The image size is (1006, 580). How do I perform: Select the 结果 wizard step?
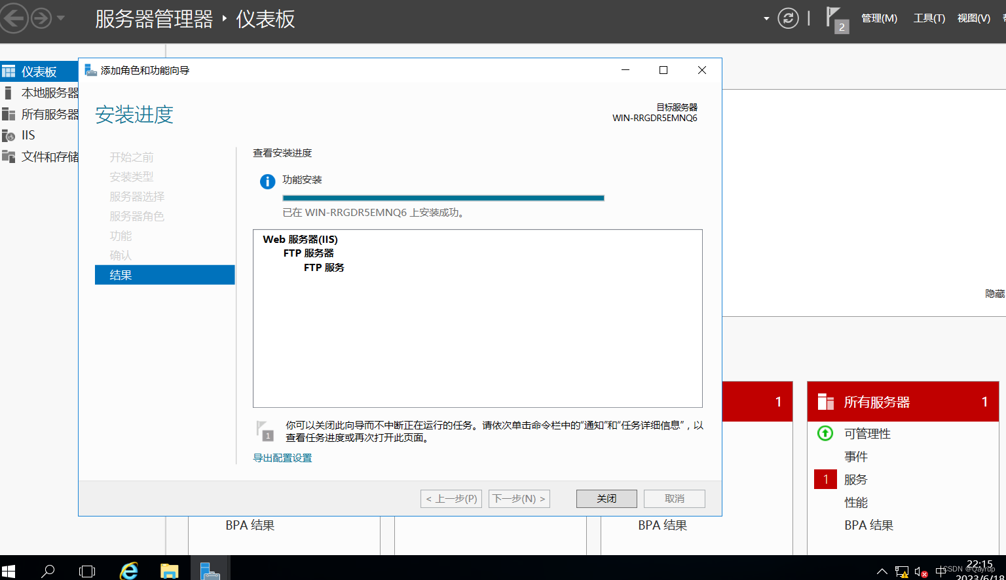tap(121, 274)
